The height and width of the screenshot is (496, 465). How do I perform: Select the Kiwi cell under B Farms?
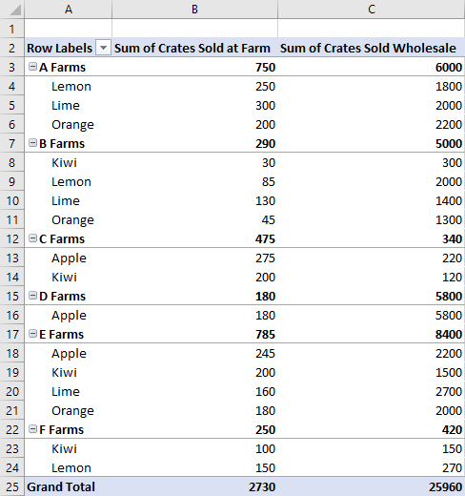pos(69,162)
